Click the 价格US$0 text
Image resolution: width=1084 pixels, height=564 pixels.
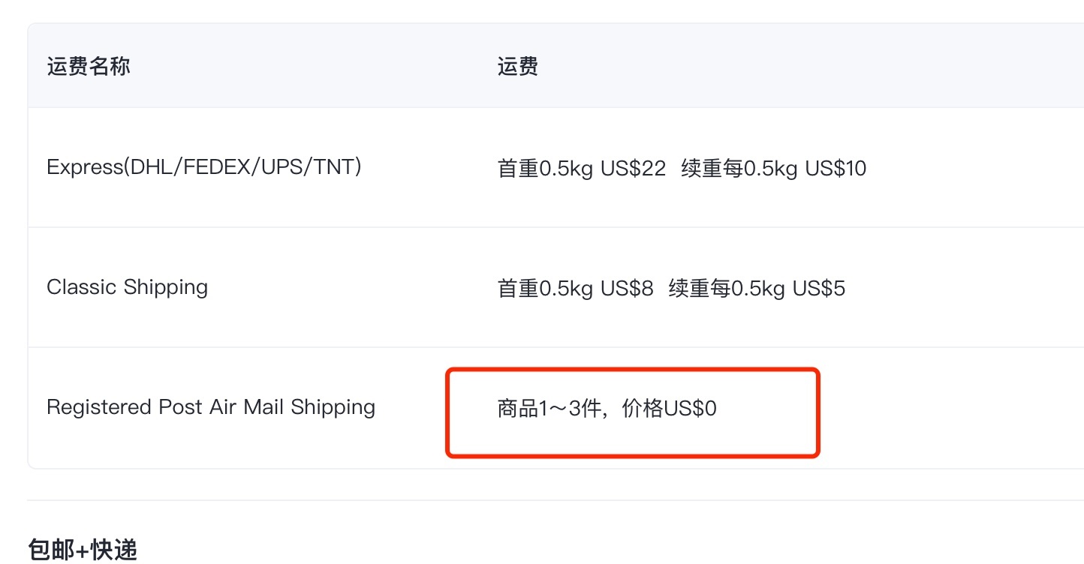pos(670,409)
